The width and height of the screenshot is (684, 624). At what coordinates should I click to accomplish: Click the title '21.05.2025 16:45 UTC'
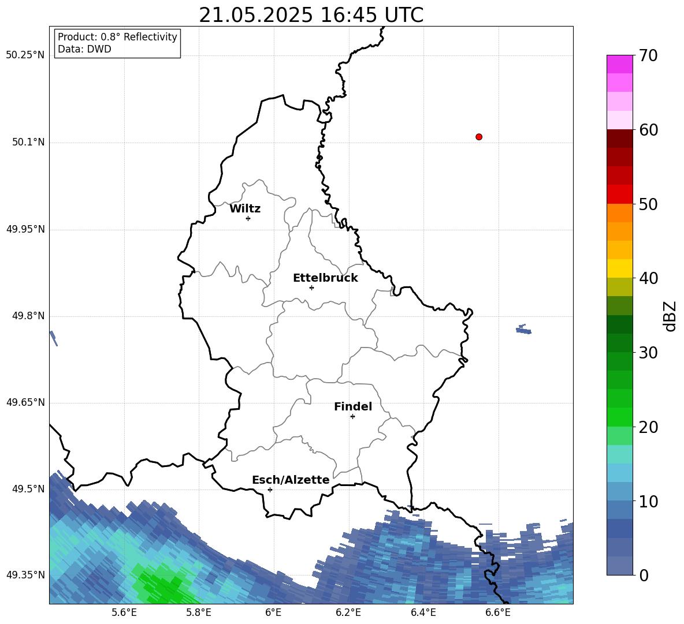click(311, 15)
